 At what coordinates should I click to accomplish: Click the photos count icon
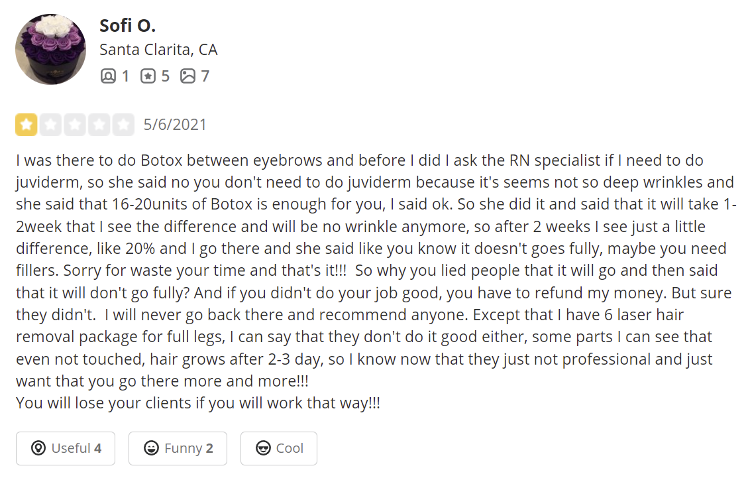click(188, 76)
